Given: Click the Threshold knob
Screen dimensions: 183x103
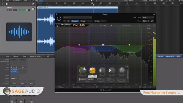Looking at the screenshot, I should coord(83,70).
